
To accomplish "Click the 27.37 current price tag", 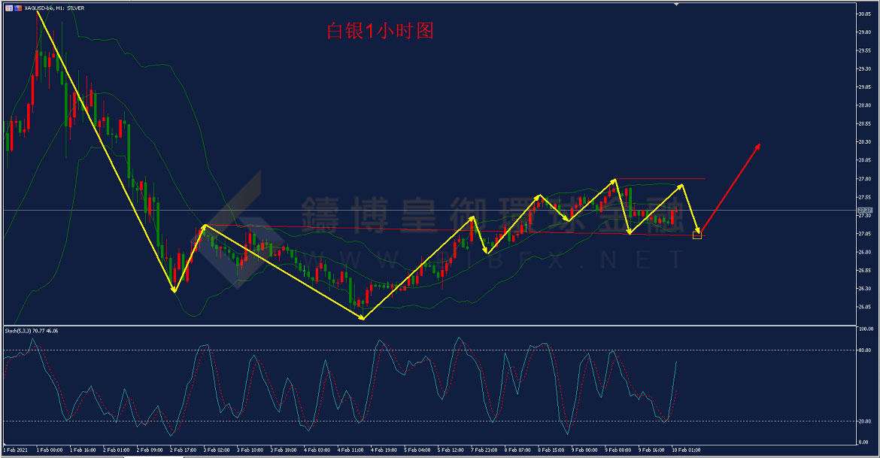I will pyautogui.click(x=864, y=211).
